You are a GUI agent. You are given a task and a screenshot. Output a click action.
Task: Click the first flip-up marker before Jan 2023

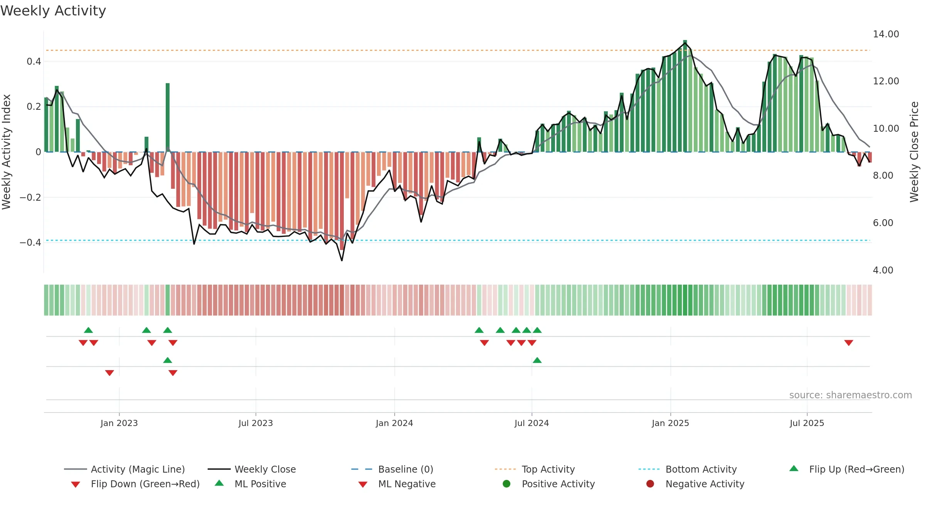pos(88,330)
